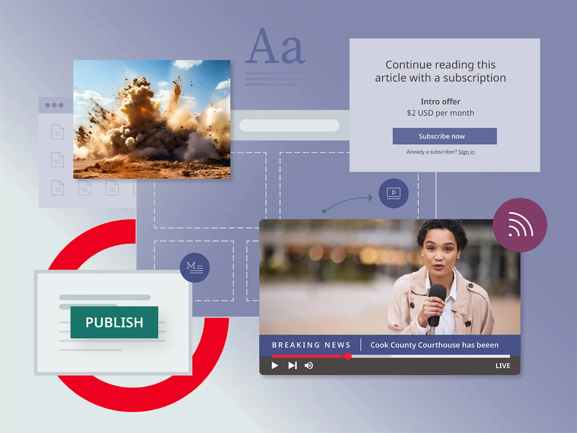Viewport: 577px width, 433px height.
Task: Open the circular M markdown badge icon
Action: (195, 268)
